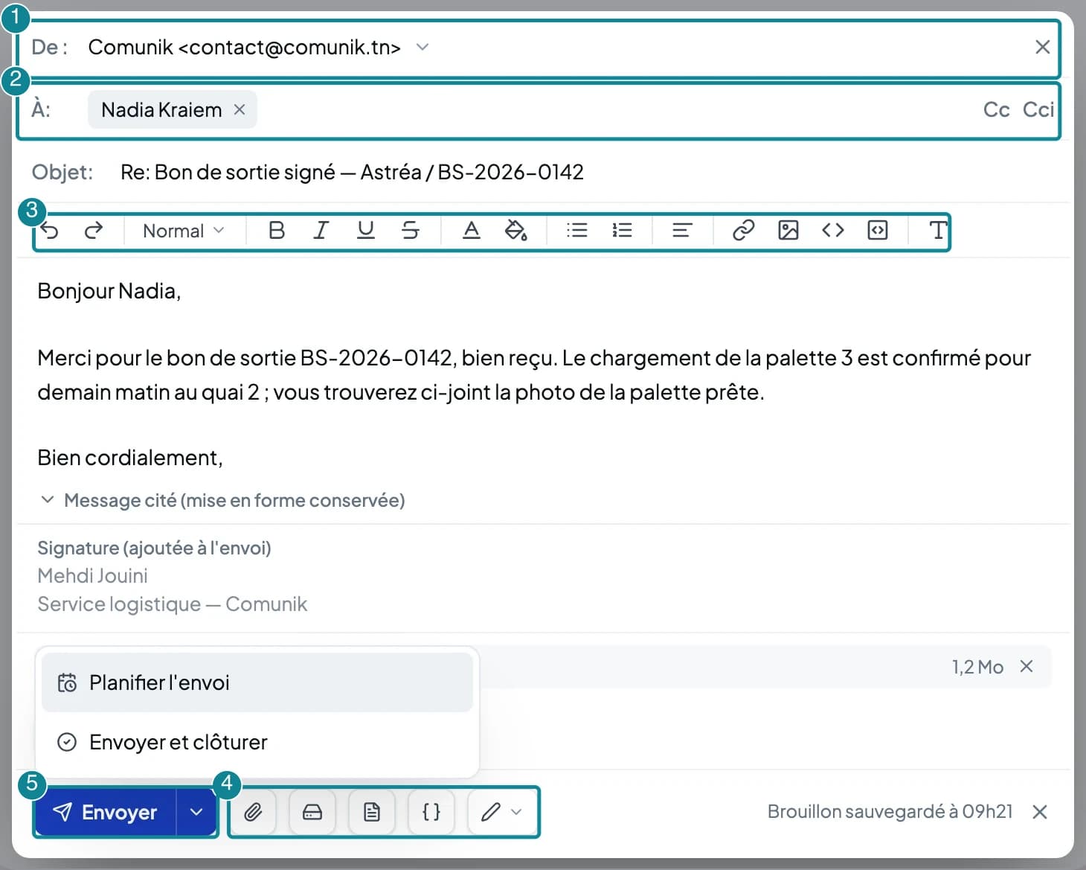
Task: Undo the last edit in the toolbar
Action: point(50,231)
